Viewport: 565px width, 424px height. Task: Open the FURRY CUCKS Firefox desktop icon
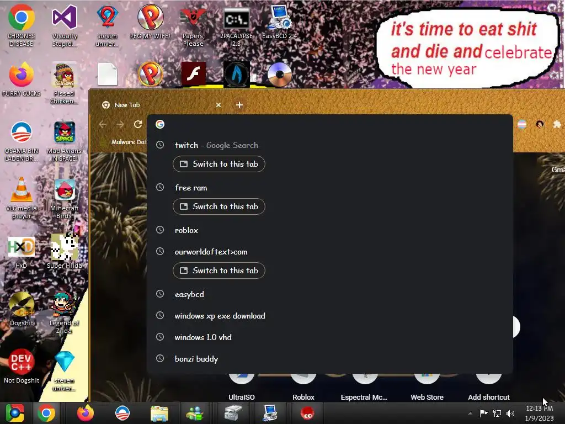(22, 79)
